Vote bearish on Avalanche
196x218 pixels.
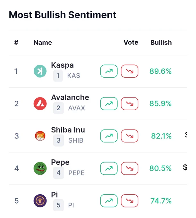[x=130, y=104]
